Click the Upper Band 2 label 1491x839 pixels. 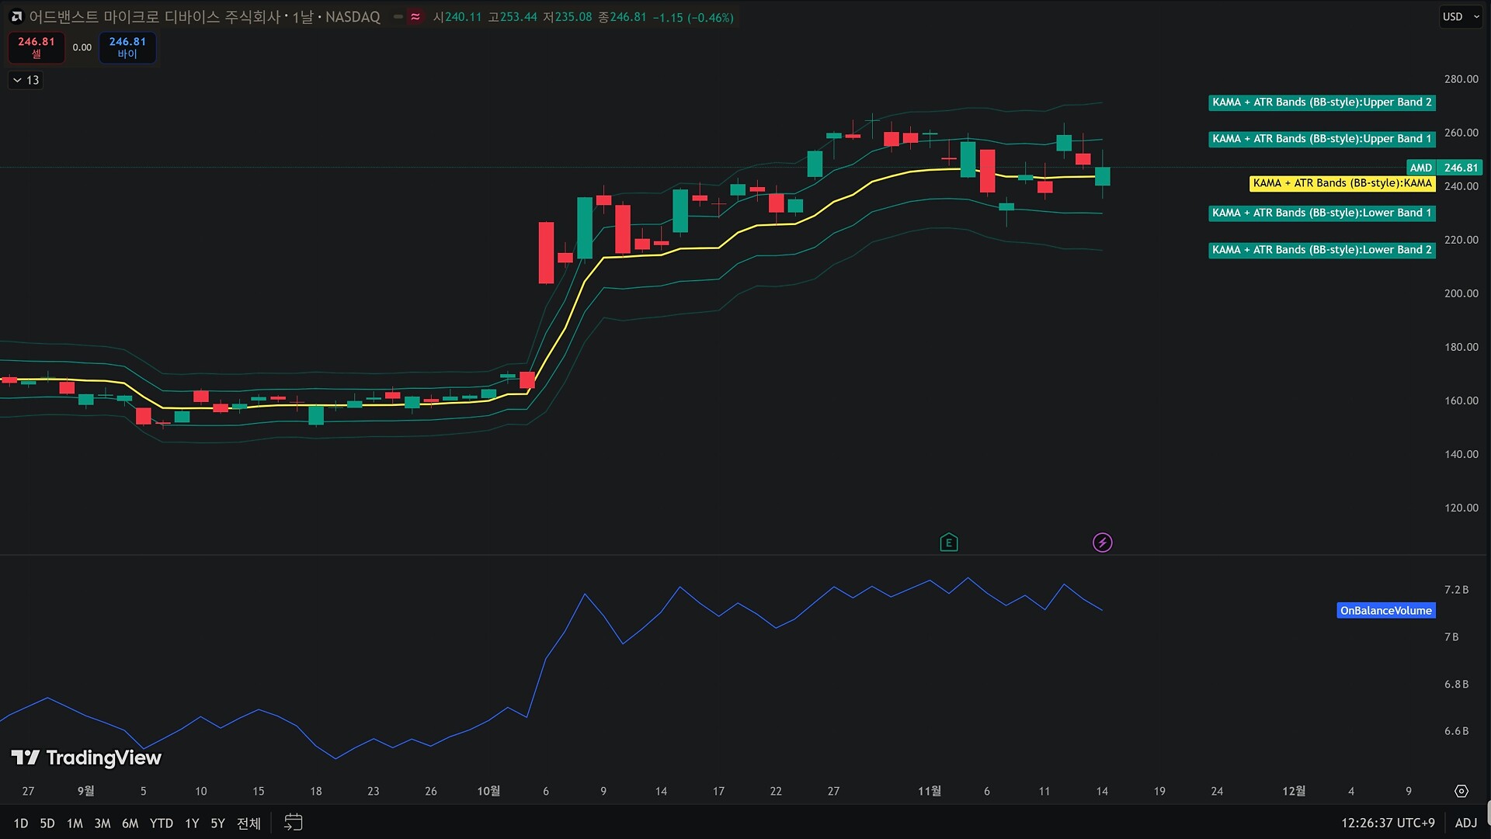1321,102
